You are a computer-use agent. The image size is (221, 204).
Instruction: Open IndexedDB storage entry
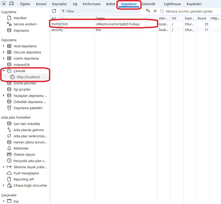(x=22, y=65)
